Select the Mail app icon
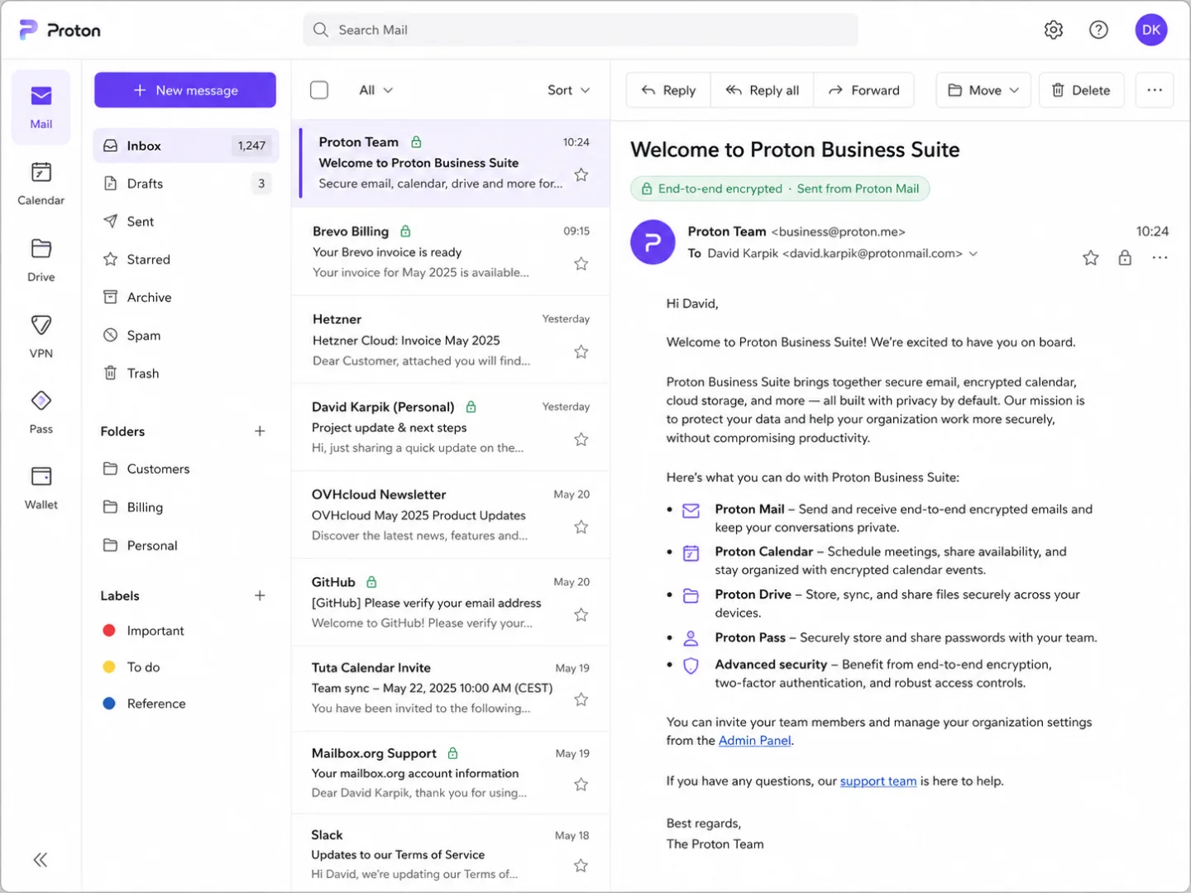Viewport: 1191px width, 893px height. click(41, 107)
